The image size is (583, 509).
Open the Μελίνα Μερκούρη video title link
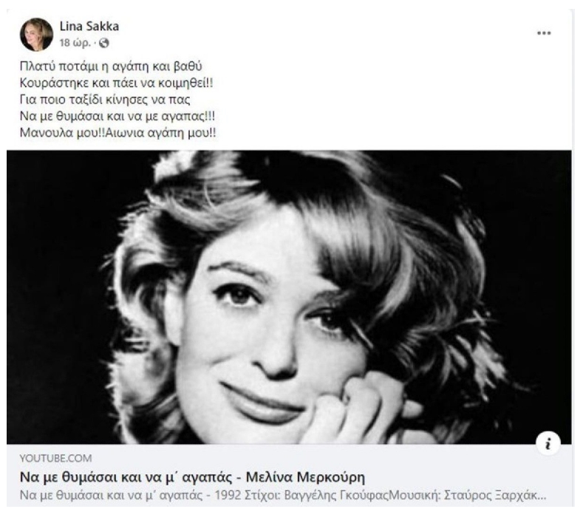point(192,477)
